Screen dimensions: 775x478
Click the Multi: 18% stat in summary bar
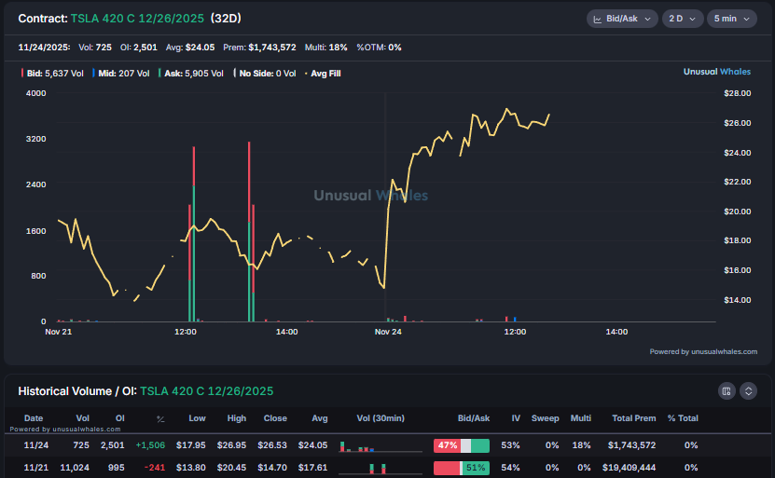pos(325,48)
